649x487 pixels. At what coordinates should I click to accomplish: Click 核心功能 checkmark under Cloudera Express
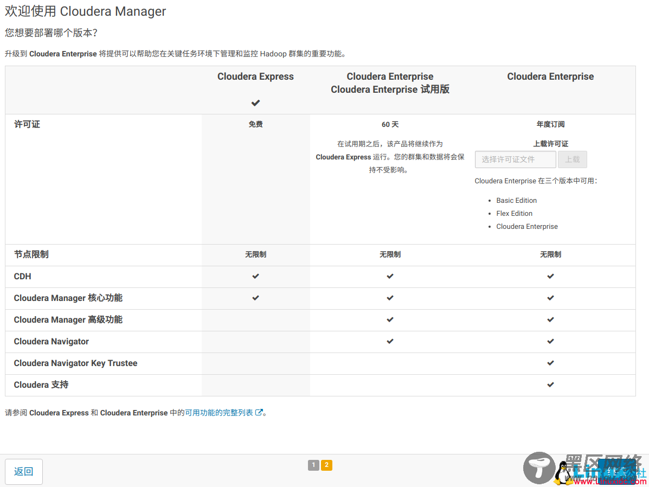click(x=255, y=298)
